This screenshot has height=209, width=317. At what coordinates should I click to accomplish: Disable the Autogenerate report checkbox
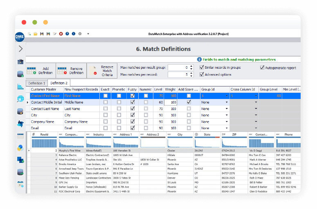(262, 67)
